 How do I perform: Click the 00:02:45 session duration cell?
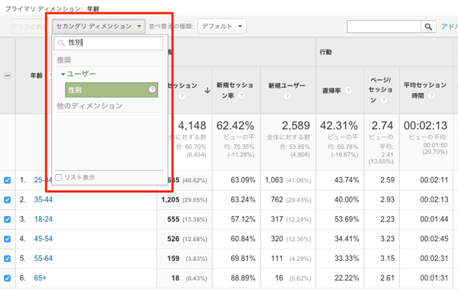pyautogui.click(x=434, y=239)
